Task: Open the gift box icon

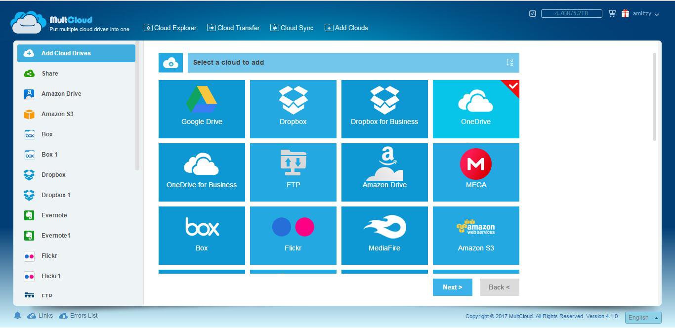Action: click(x=625, y=14)
